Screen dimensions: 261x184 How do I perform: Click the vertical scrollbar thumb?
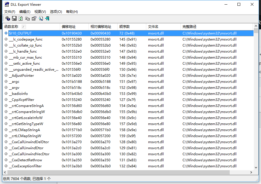coord(256,31)
